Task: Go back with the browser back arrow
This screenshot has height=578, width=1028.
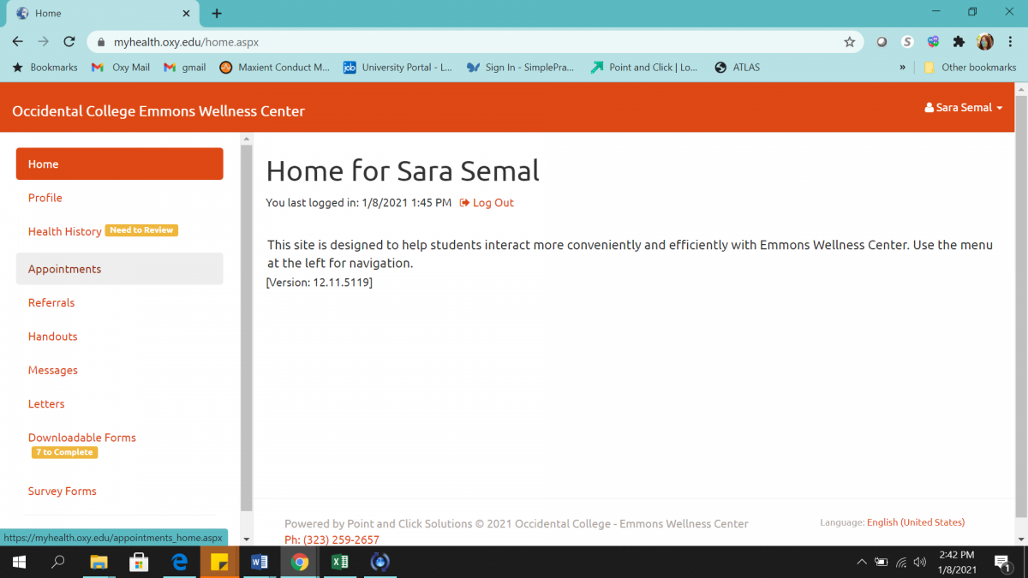Action: pyautogui.click(x=17, y=41)
